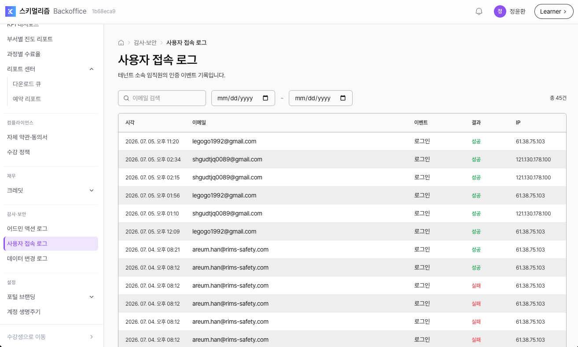
Task: Click the end date field
Action: point(320,98)
